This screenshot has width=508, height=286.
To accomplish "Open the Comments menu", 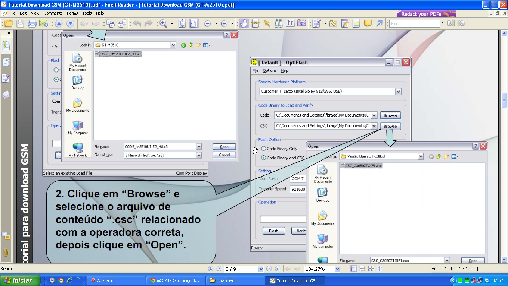I will click(53, 13).
